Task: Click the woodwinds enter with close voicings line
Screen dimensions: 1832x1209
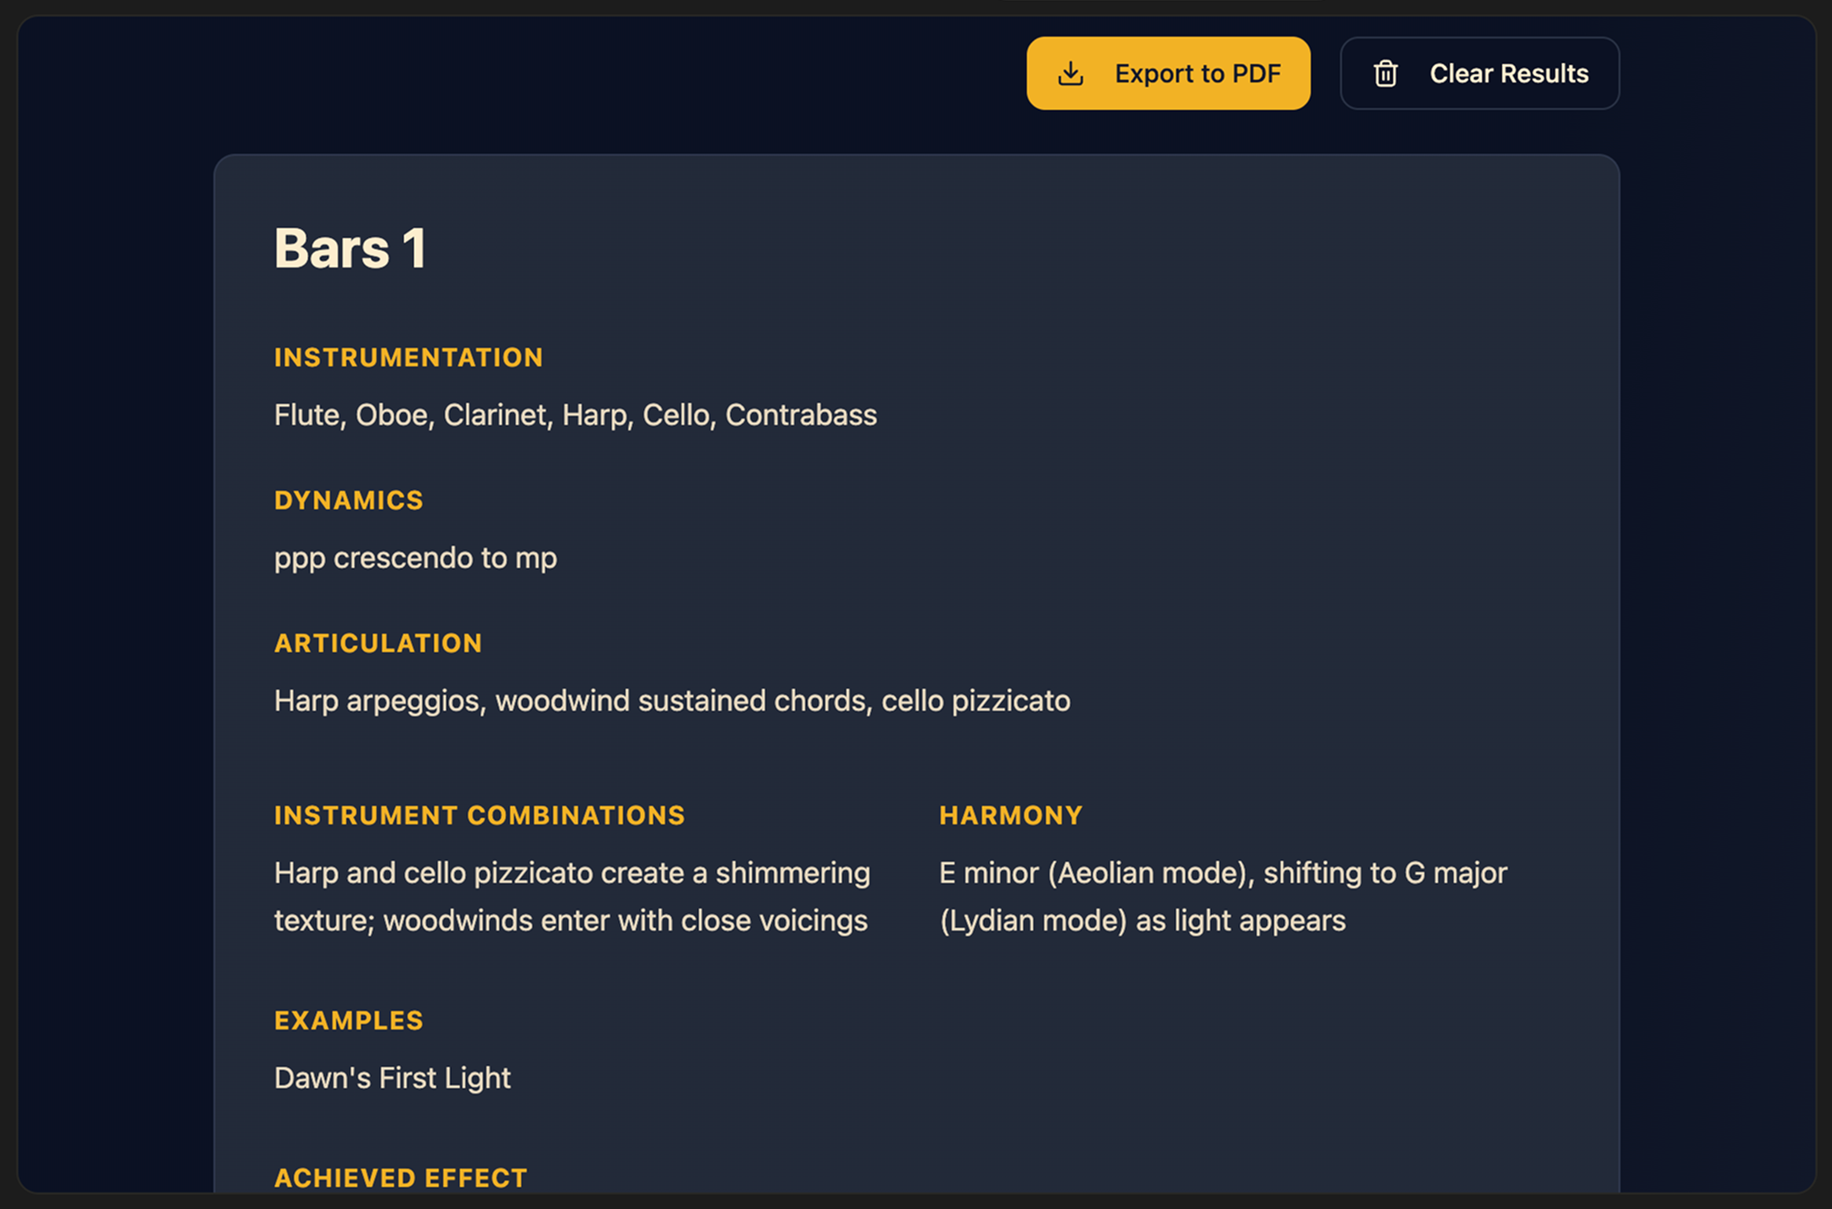Action: click(571, 920)
